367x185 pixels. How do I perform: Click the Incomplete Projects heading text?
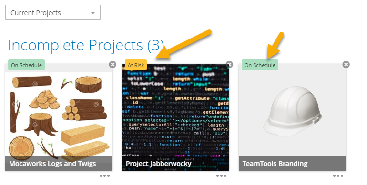75,45
